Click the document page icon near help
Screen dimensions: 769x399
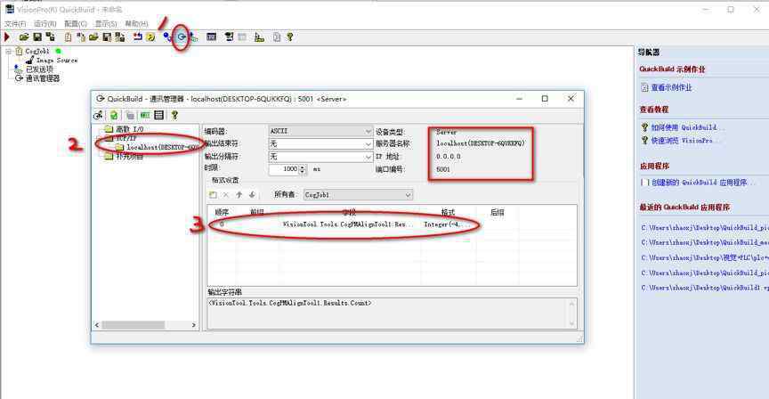[x=277, y=37]
